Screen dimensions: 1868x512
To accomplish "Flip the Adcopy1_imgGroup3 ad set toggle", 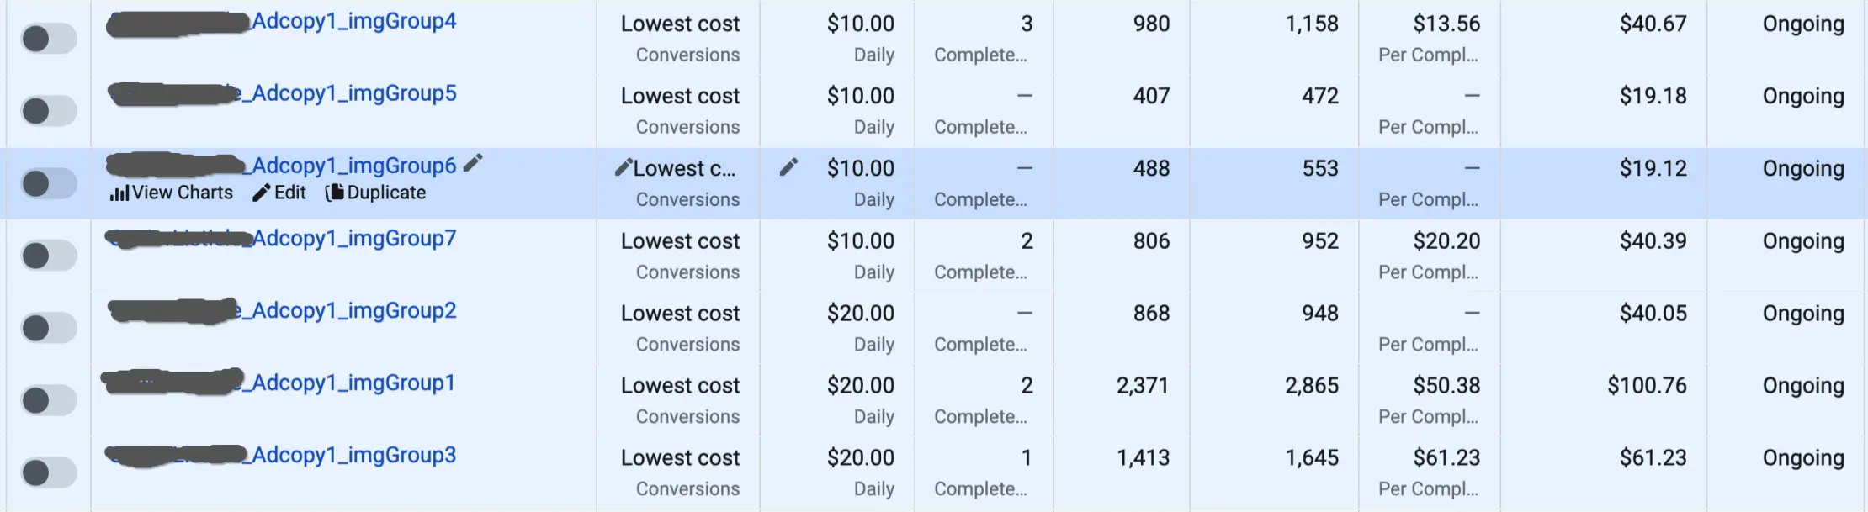I will pyautogui.click(x=49, y=472).
